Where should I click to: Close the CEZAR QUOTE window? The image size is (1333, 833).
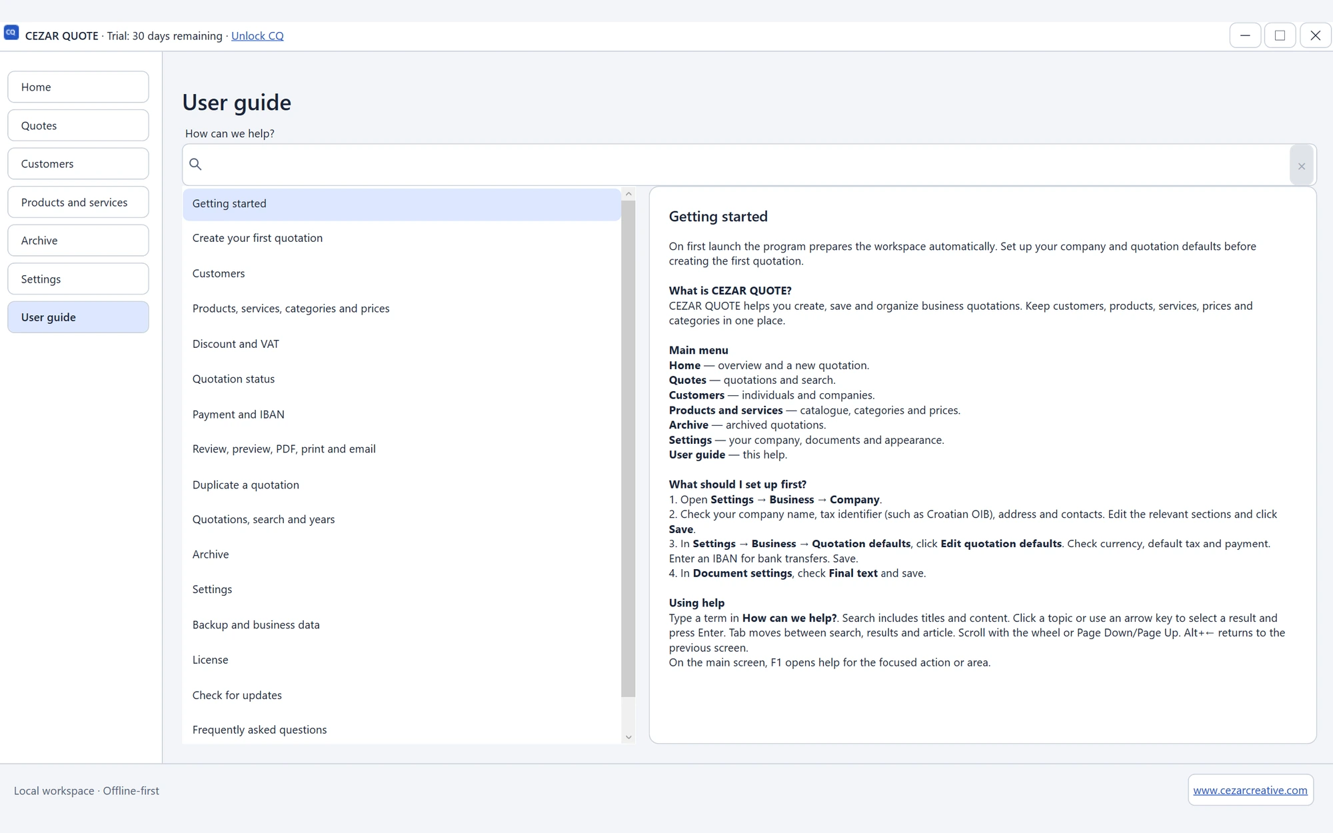pyautogui.click(x=1315, y=35)
